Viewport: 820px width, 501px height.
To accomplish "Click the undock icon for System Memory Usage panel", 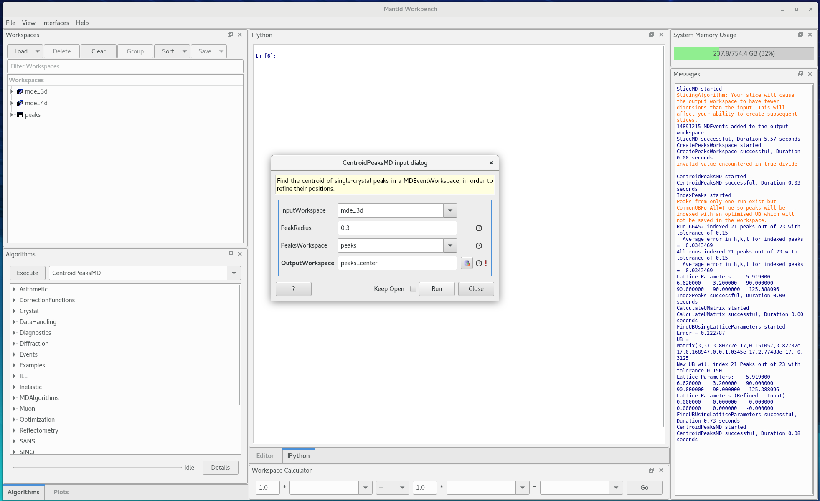I will click(800, 35).
